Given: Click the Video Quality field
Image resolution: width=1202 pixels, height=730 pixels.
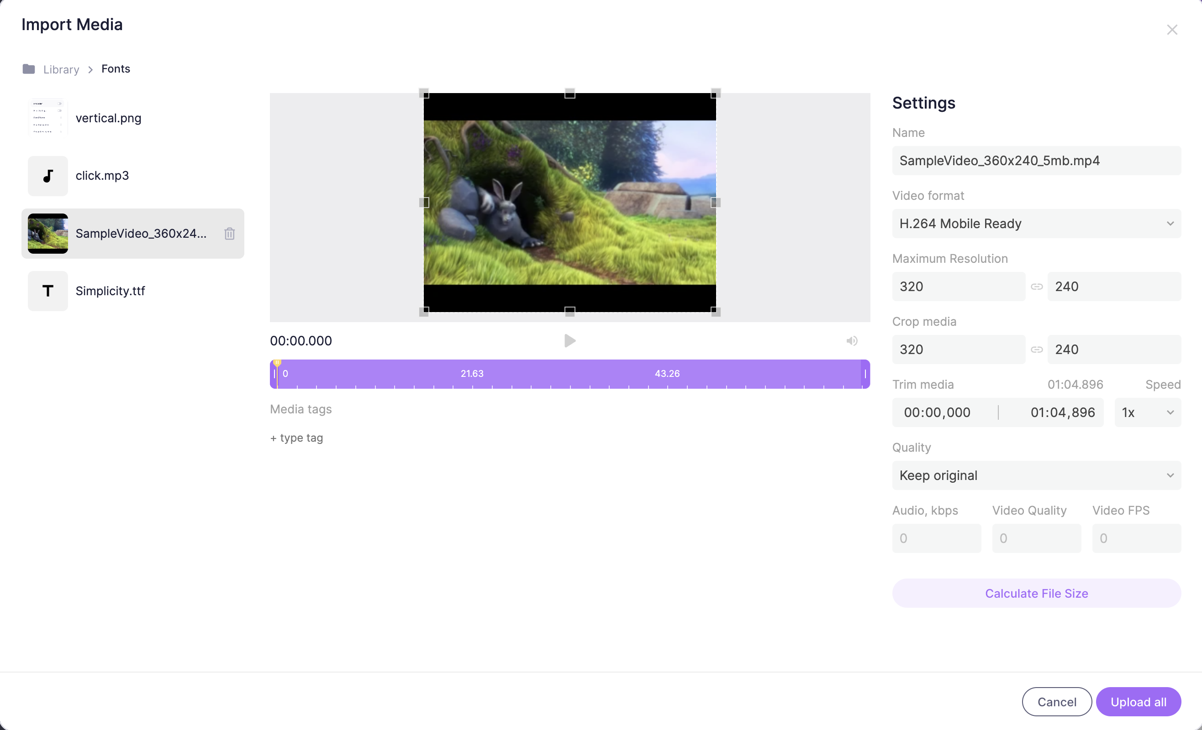Looking at the screenshot, I should pyautogui.click(x=1036, y=538).
